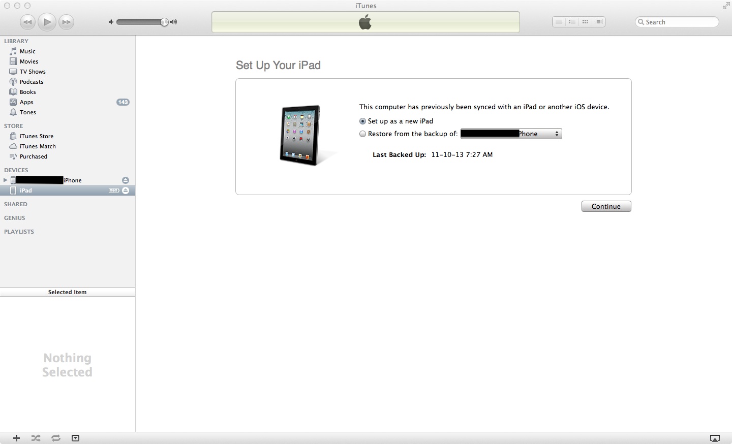Expand the SHARED section header
732x444 pixels.
(16, 204)
